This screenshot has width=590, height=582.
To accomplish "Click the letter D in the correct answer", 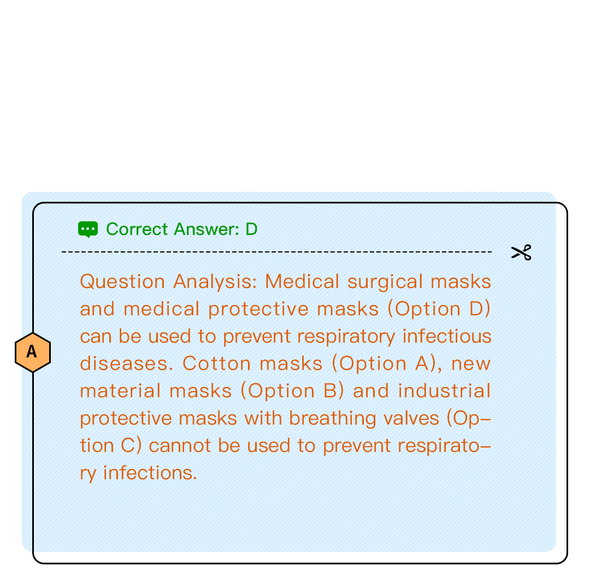I will click(x=251, y=230).
